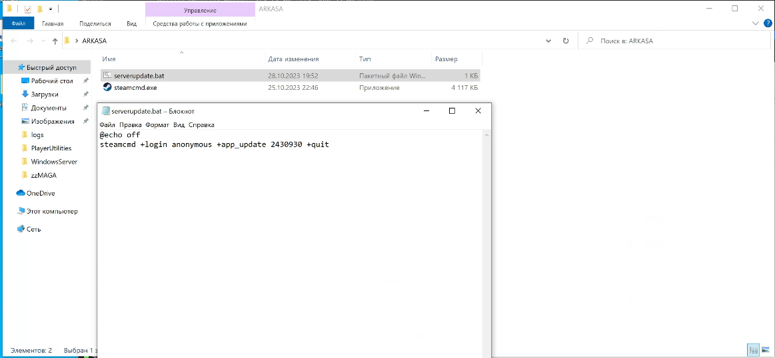This screenshot has width=775, height=358.
Task: Click the Notepad scrollbar up arrow
Action: click(x=486, y=135)
